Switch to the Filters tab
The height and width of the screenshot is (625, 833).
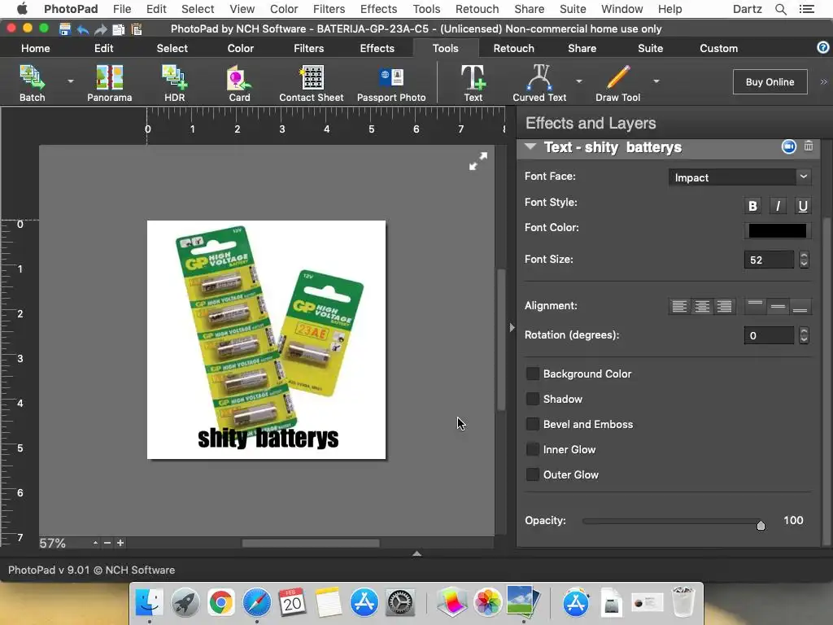(308, 48)
